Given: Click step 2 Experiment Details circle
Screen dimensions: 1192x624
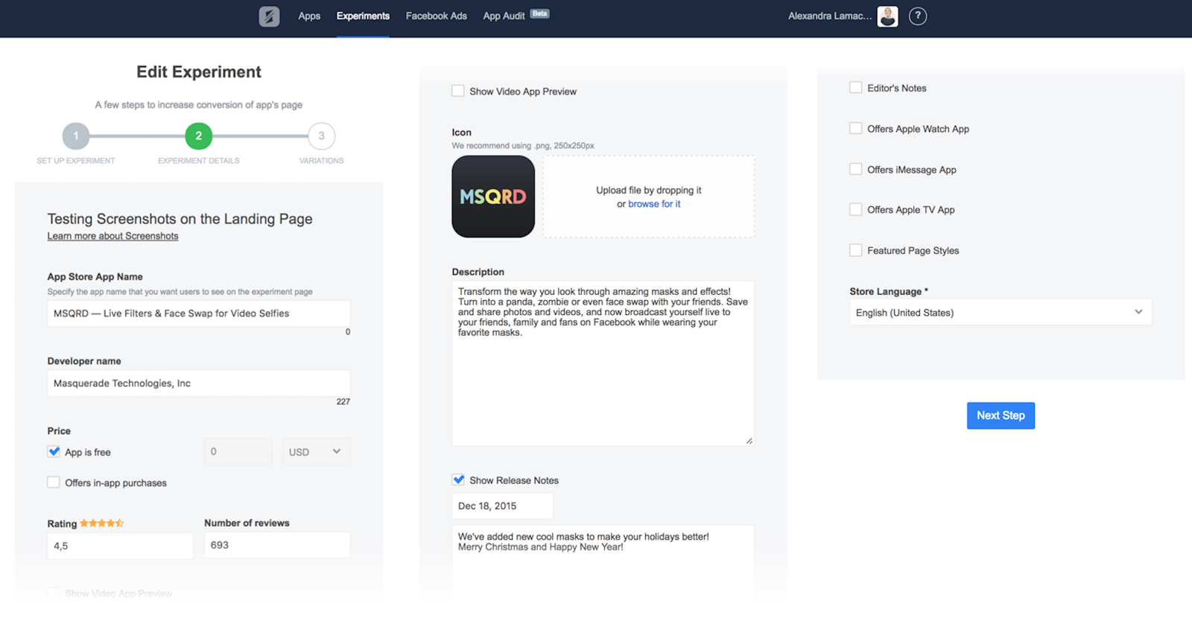Looking at the screenshot, I should pyautogui.click(x=199, y=136).
